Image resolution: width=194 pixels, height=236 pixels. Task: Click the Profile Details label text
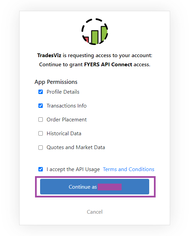pyautogui.click(x=63, y=92)
